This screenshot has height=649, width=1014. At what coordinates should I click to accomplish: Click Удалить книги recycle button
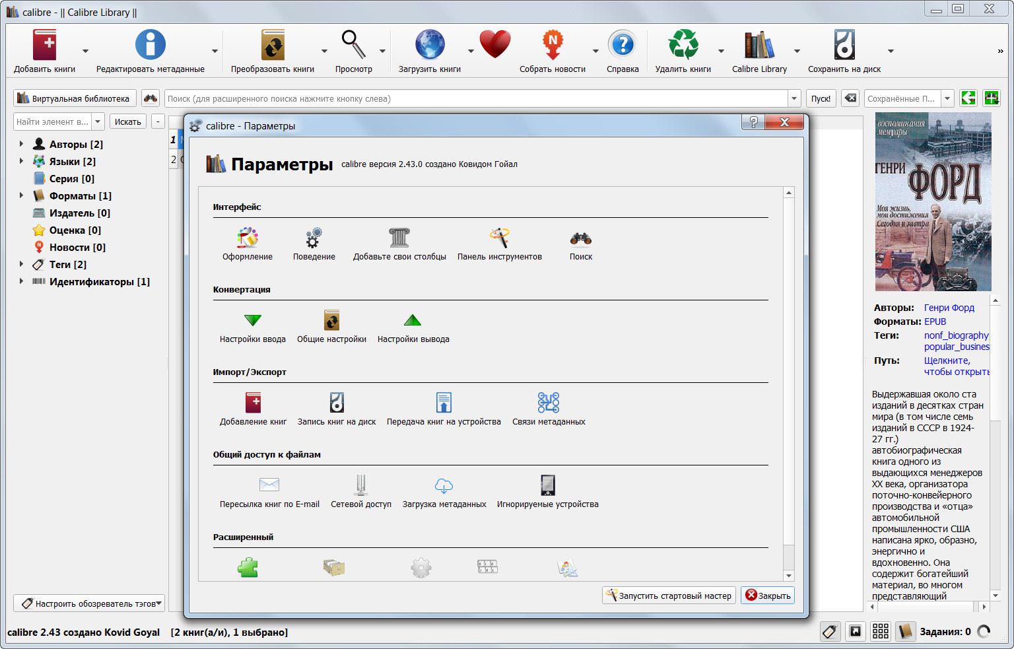tap(683, 51)
